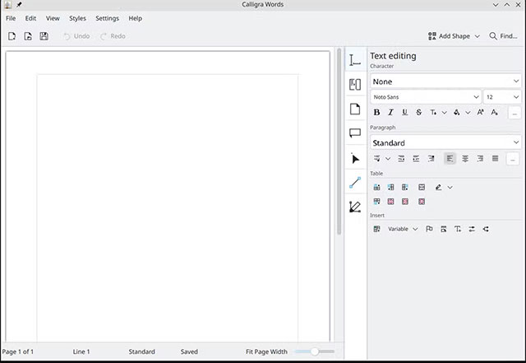
Task: Toggle Strikethrough formatting
Action: 419,112
